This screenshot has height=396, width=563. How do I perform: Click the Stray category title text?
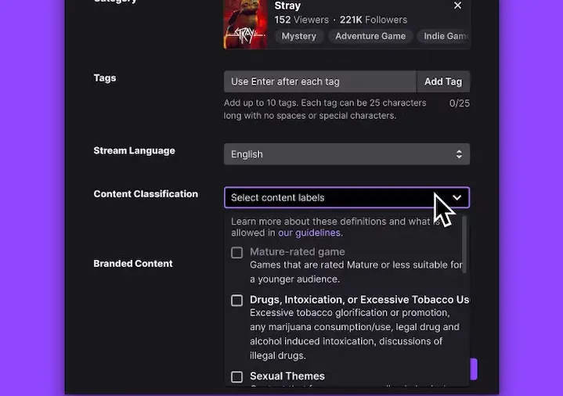click(x=287, y=6)
